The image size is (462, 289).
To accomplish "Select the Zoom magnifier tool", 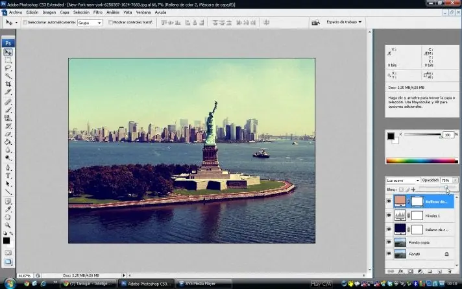I will pos(8,225).
